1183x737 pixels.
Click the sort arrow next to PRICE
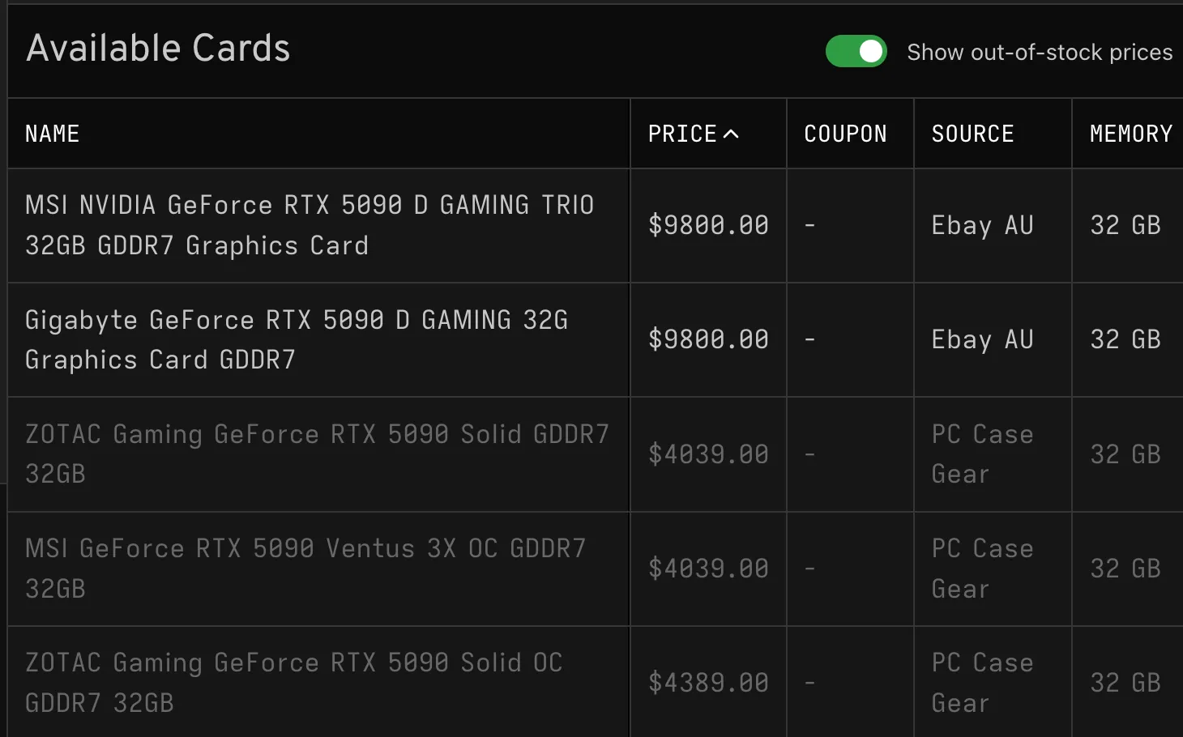pos(733,133)
